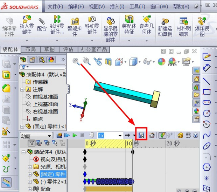Switch to the 办公室产品 tab
The height and width of the screenshot is (192, 217).
click(94, 49)
